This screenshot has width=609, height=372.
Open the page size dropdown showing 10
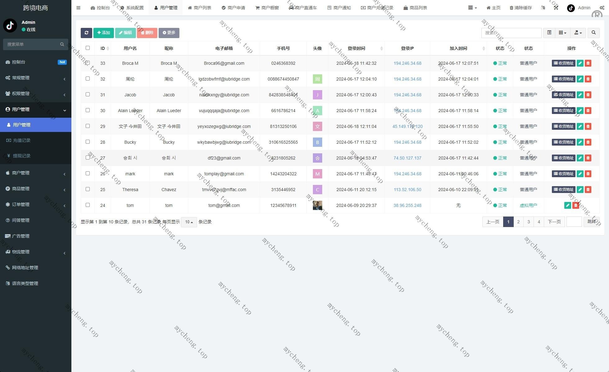pos(189,222)
